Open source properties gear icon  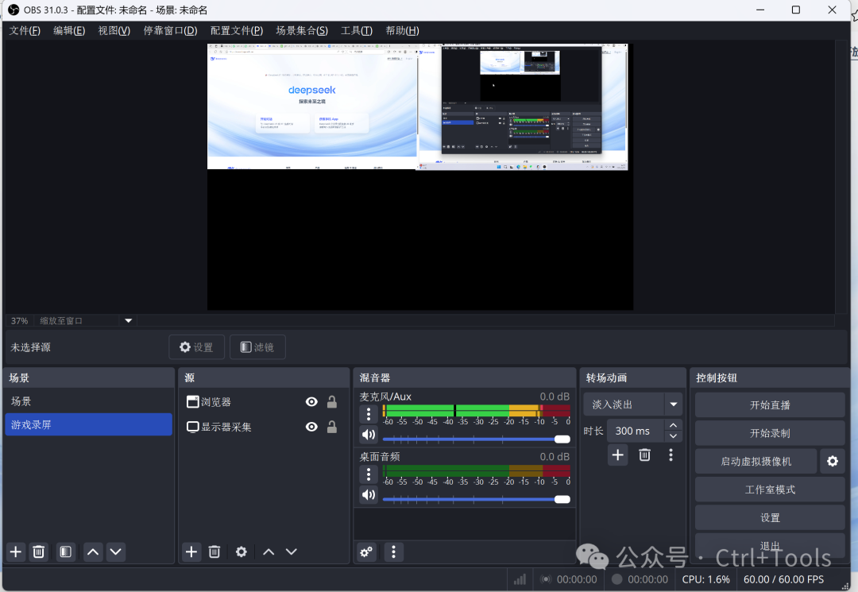coord(242,551)
